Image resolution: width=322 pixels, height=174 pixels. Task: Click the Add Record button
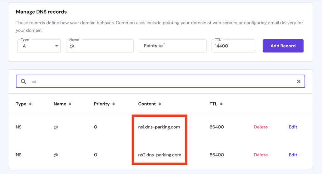283,46
